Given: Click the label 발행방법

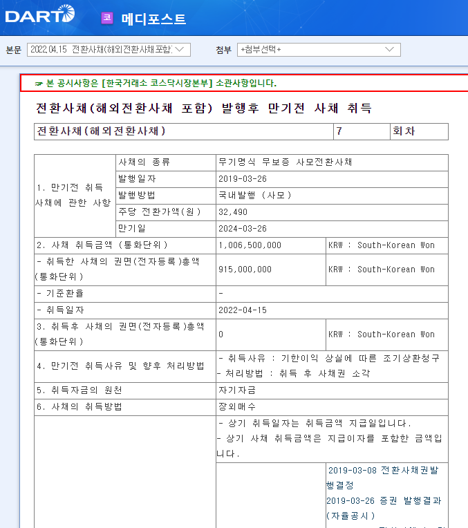Looking at the screenshot, I should (x=137, y=196).
